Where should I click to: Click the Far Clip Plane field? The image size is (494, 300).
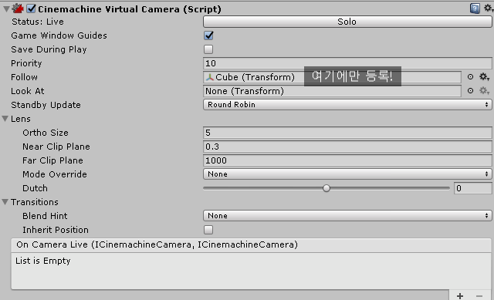[x=347, y=160]
